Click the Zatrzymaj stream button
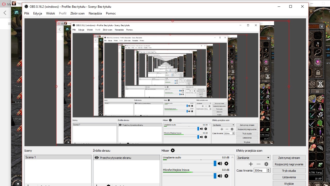 pyautogui.click(x=289, y=158)
